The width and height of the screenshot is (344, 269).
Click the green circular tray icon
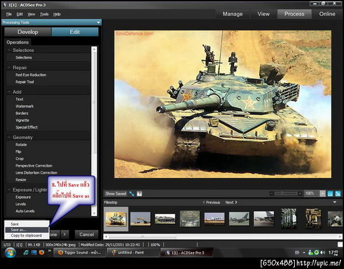(316, 252)
